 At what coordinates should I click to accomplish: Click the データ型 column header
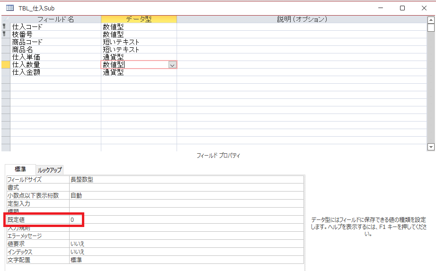[x=139, y=19]
